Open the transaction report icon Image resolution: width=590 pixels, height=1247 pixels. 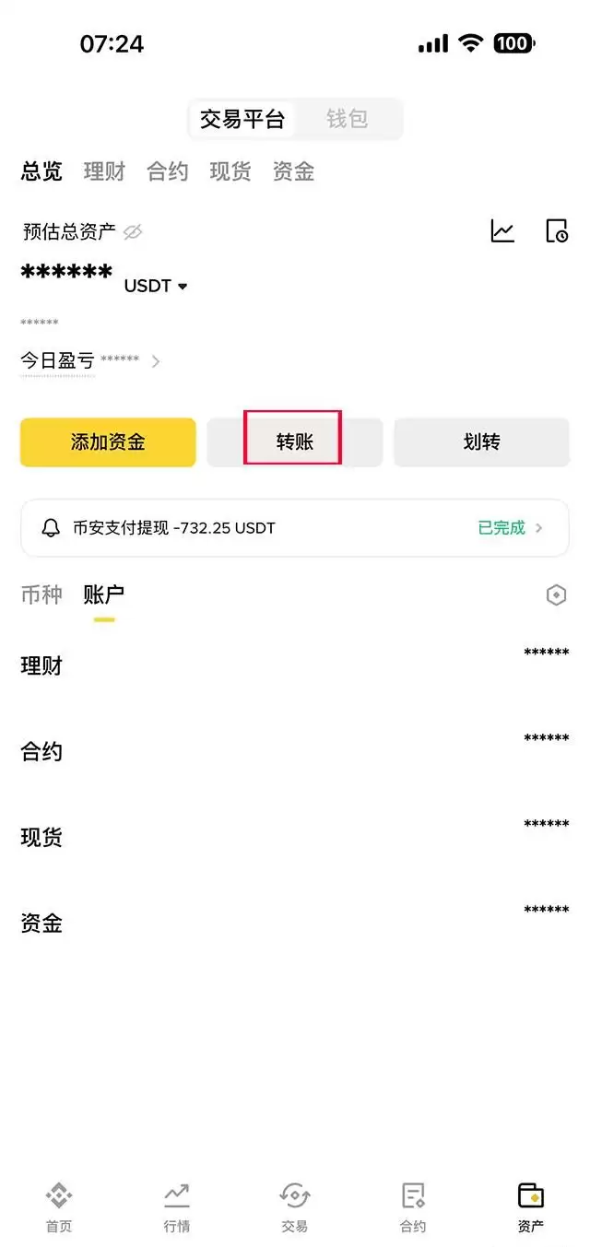pos(557,232)
